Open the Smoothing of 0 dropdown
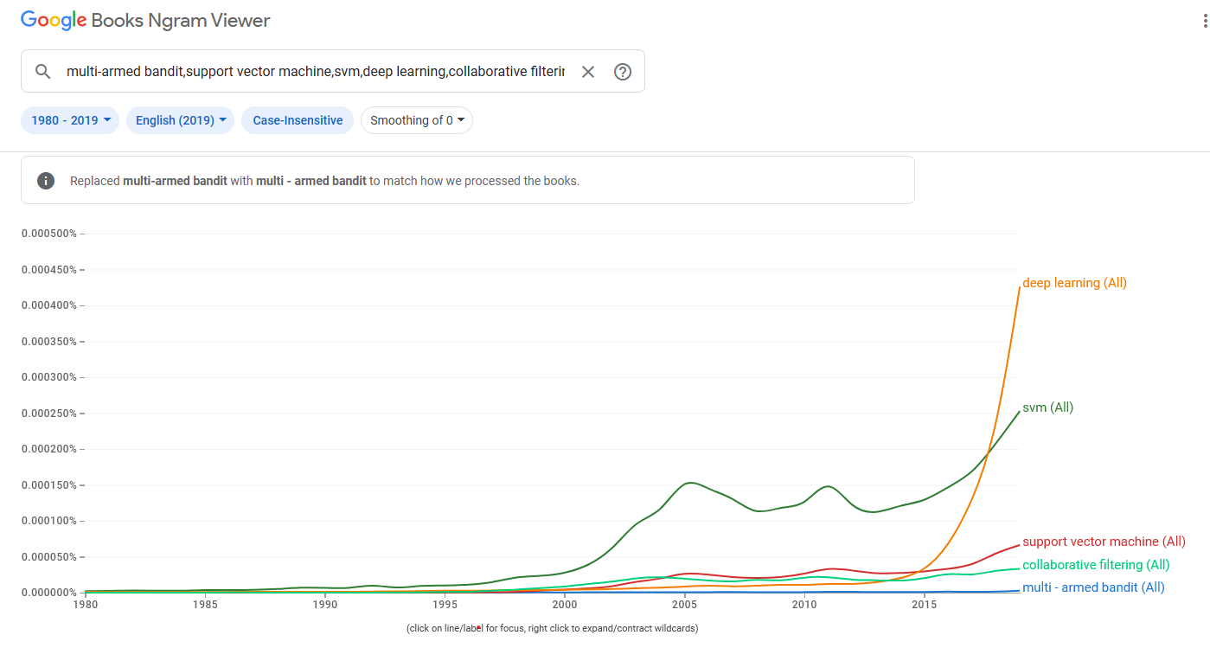The image size is (1210, 648). click(417, 120)
